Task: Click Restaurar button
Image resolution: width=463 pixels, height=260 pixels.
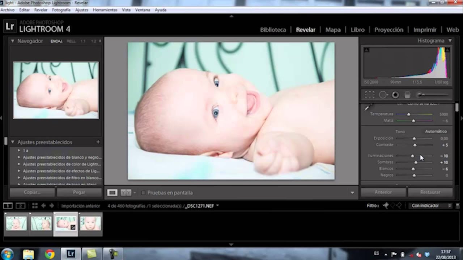Action: [430, 192]
